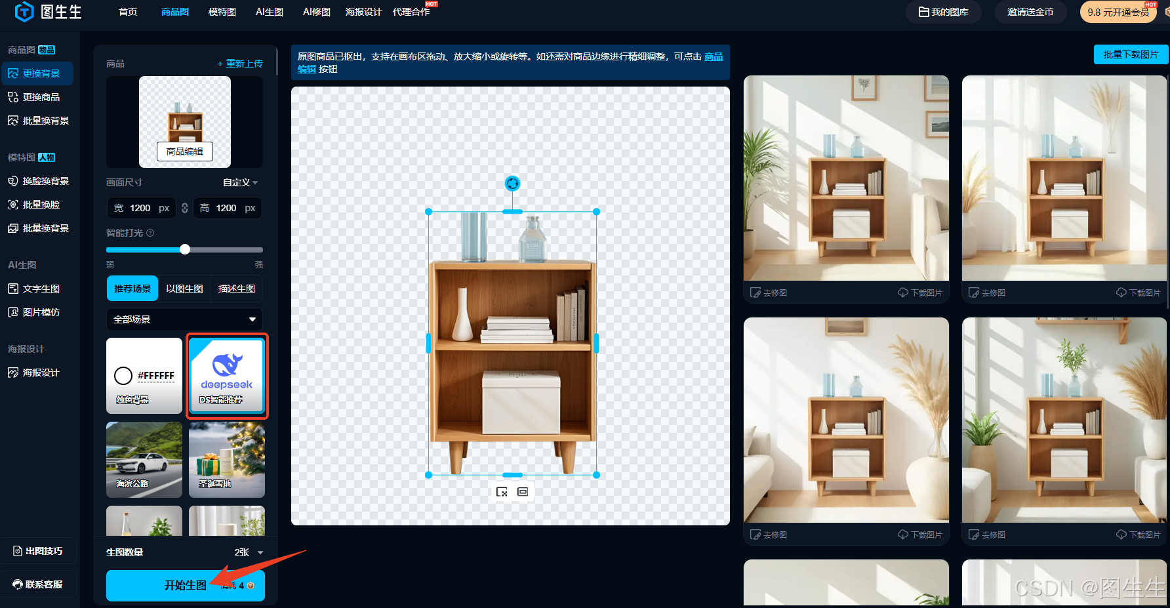Click 9.8元开通会员 button

1118,12
